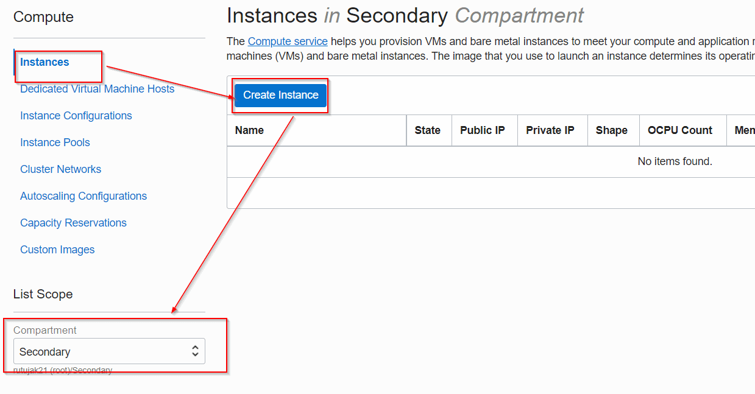This screenshot has width=755, height=394.
Task: Click the OCPU Count column header
Action: click(679, 130)
